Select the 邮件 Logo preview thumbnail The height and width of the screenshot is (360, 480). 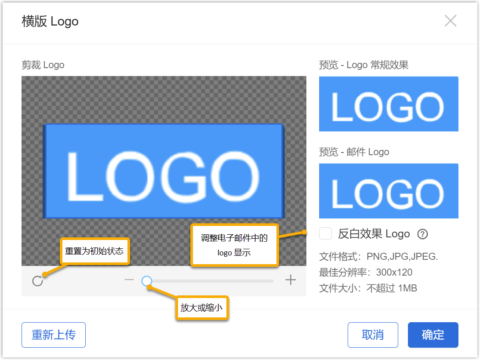point(389,191)
